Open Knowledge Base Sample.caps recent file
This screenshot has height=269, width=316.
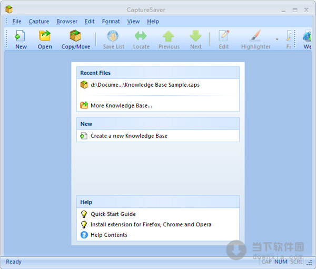click(145, 85)
